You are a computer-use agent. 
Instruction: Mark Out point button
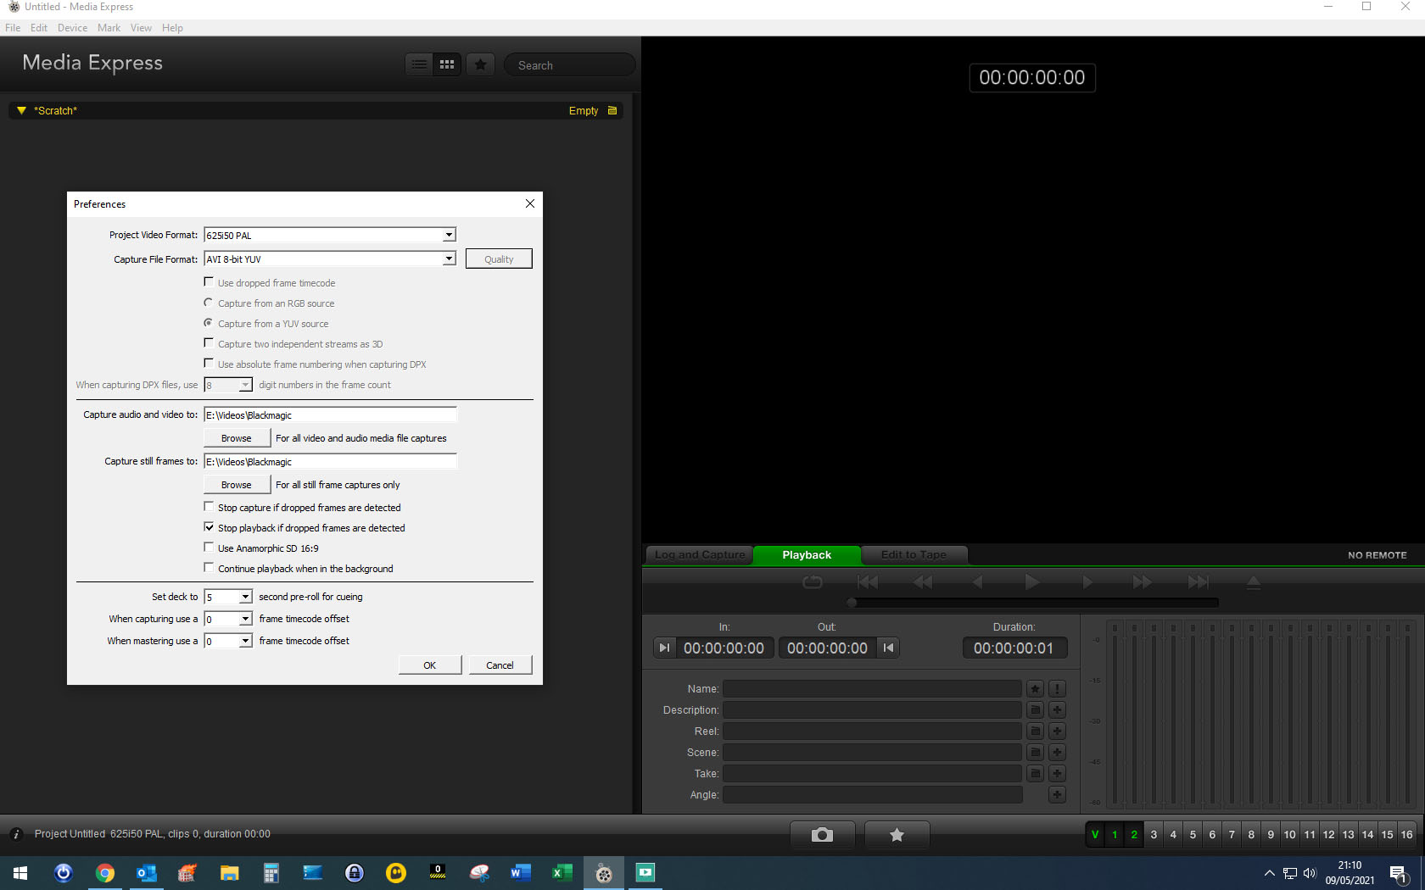888,648
